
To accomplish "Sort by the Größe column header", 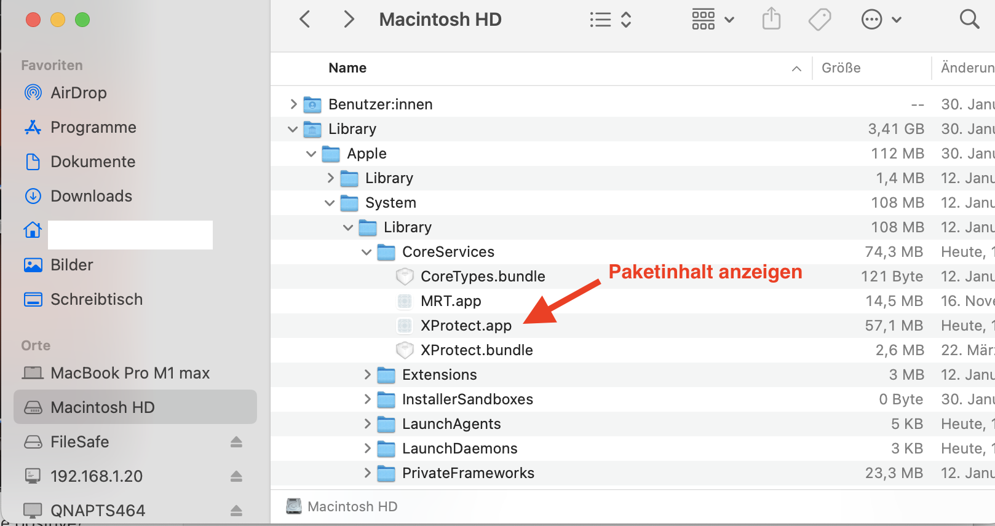I will click(841, 68).
